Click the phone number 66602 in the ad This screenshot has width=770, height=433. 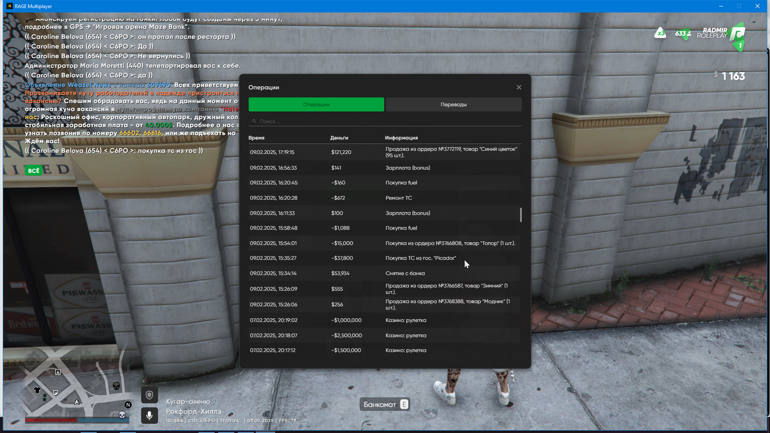[129, 133]
